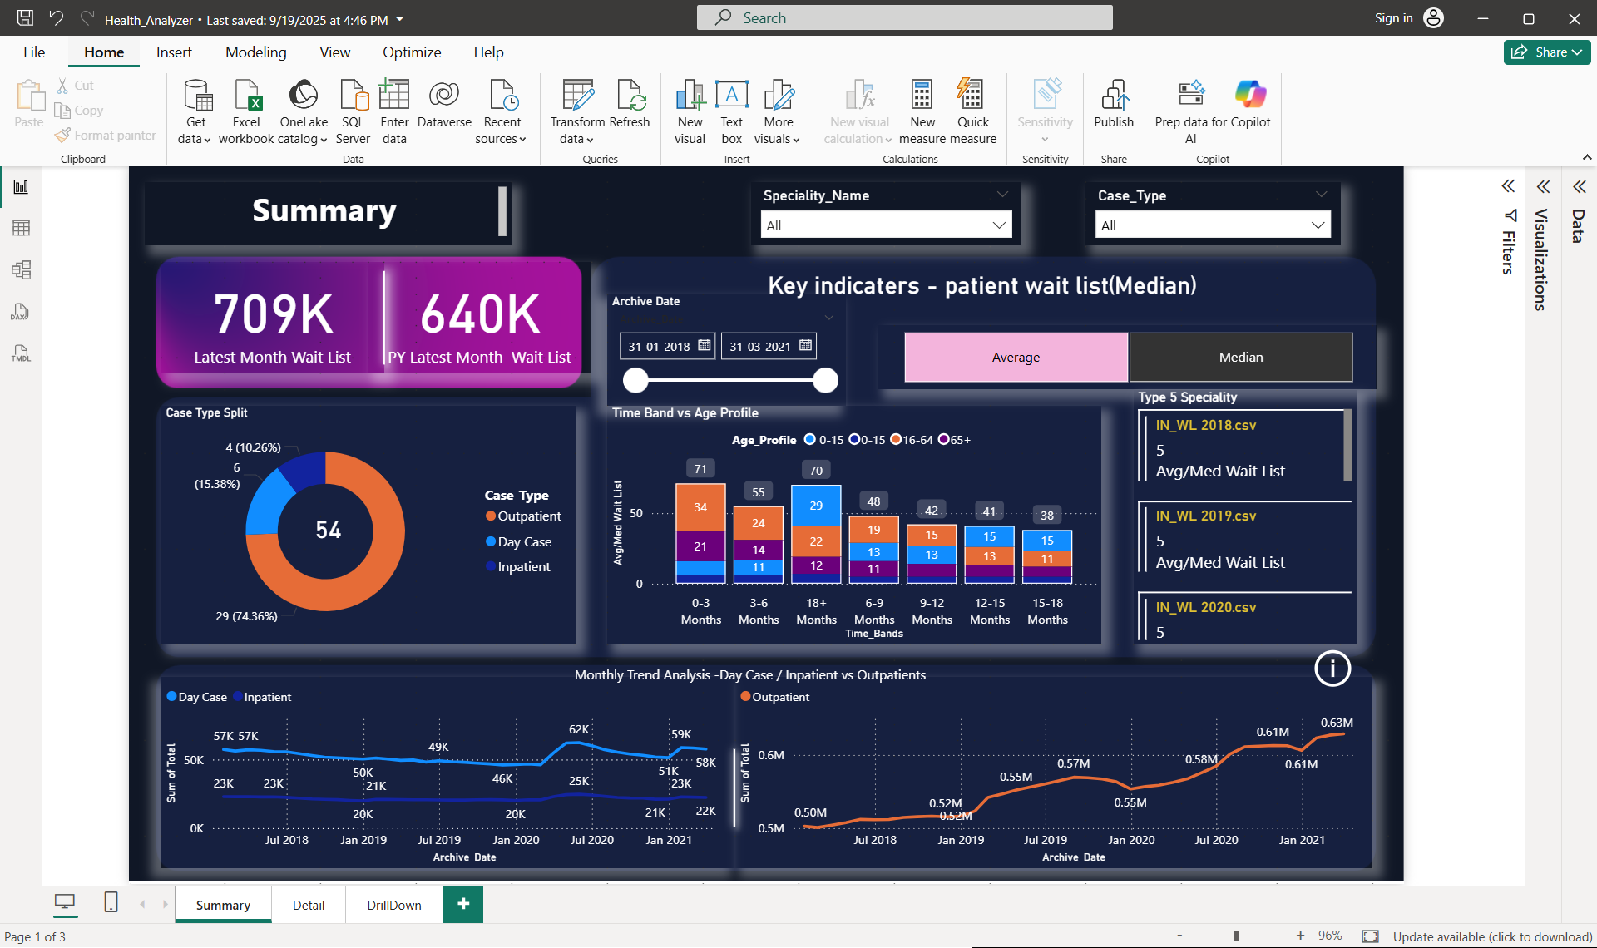Screen dimensions: 1597x948
Task: Toggle Day Case in the Case_Type legend
Action: point(518,542)
